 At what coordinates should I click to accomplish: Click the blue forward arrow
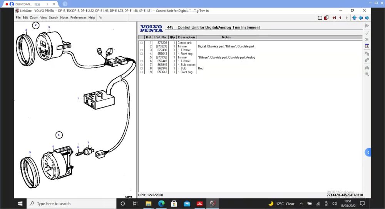click(367, 18)
